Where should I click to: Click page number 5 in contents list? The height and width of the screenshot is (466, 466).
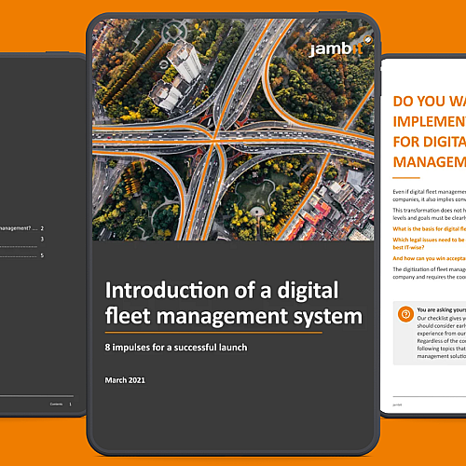(x=42, y=255)
